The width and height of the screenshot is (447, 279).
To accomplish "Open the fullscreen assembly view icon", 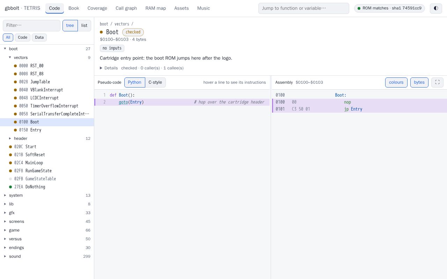I will [x=437, y=82].
